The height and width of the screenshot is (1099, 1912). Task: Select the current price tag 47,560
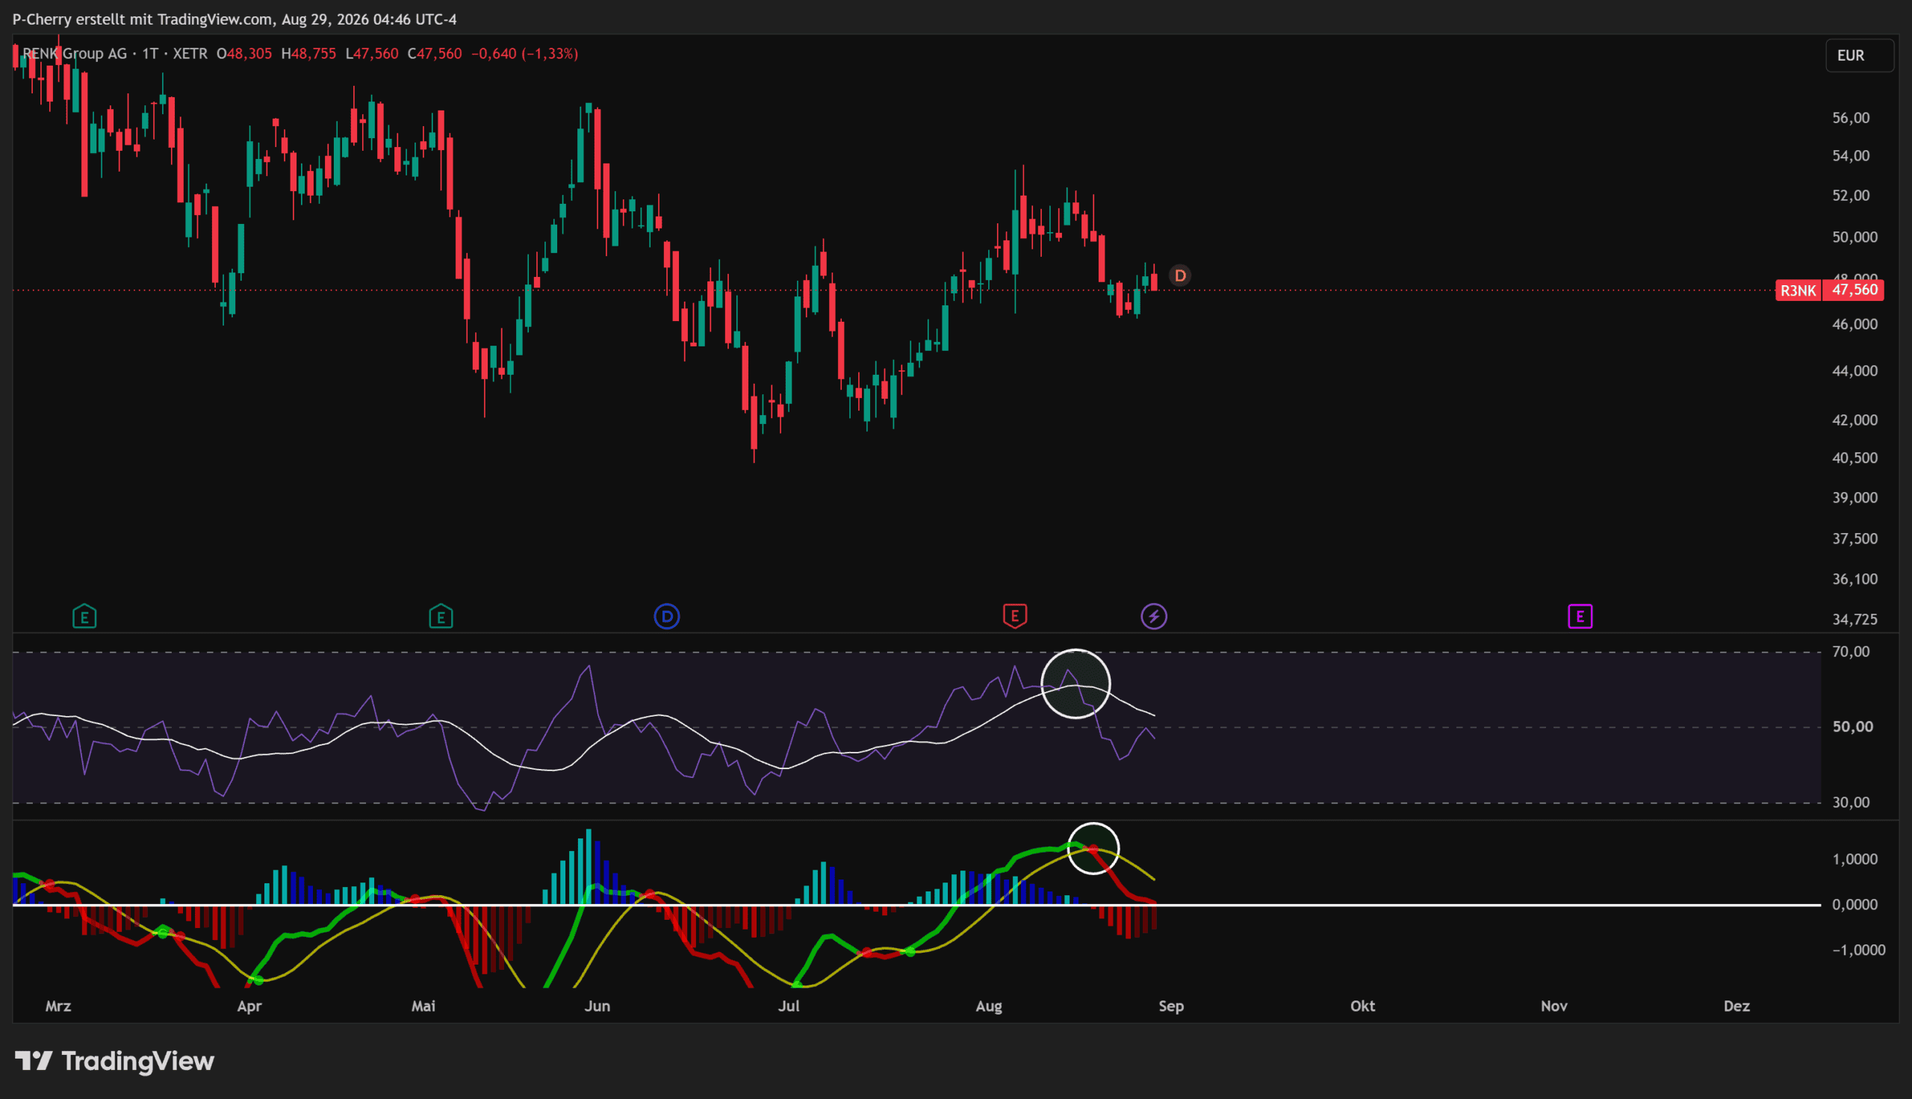click(x=1854, y=290)
